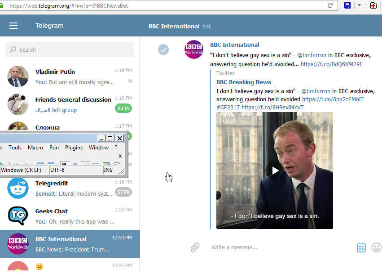Click the emoji chat avatar at list bottom
The width and height of the screenshot is (382, 274).
click(x=18, y=267)
